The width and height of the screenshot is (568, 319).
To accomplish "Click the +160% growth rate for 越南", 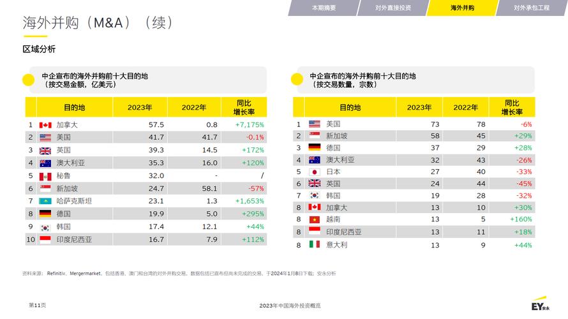I will pos(521,219).
